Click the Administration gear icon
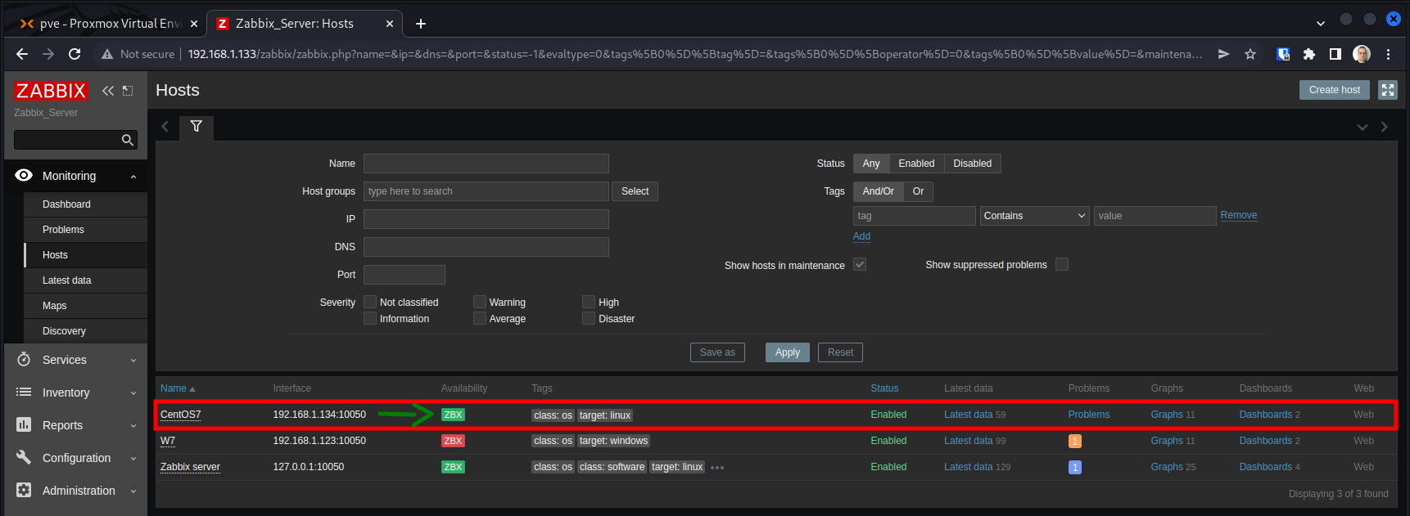Image resolution: width=1410 pixels, height=516 pixels. point(24,491)
